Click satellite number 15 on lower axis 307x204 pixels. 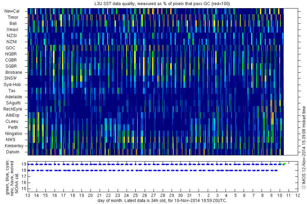click(24, 189)
